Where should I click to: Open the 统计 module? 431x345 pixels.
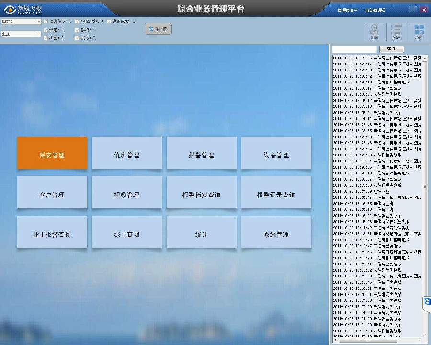[x=201, y=232]
